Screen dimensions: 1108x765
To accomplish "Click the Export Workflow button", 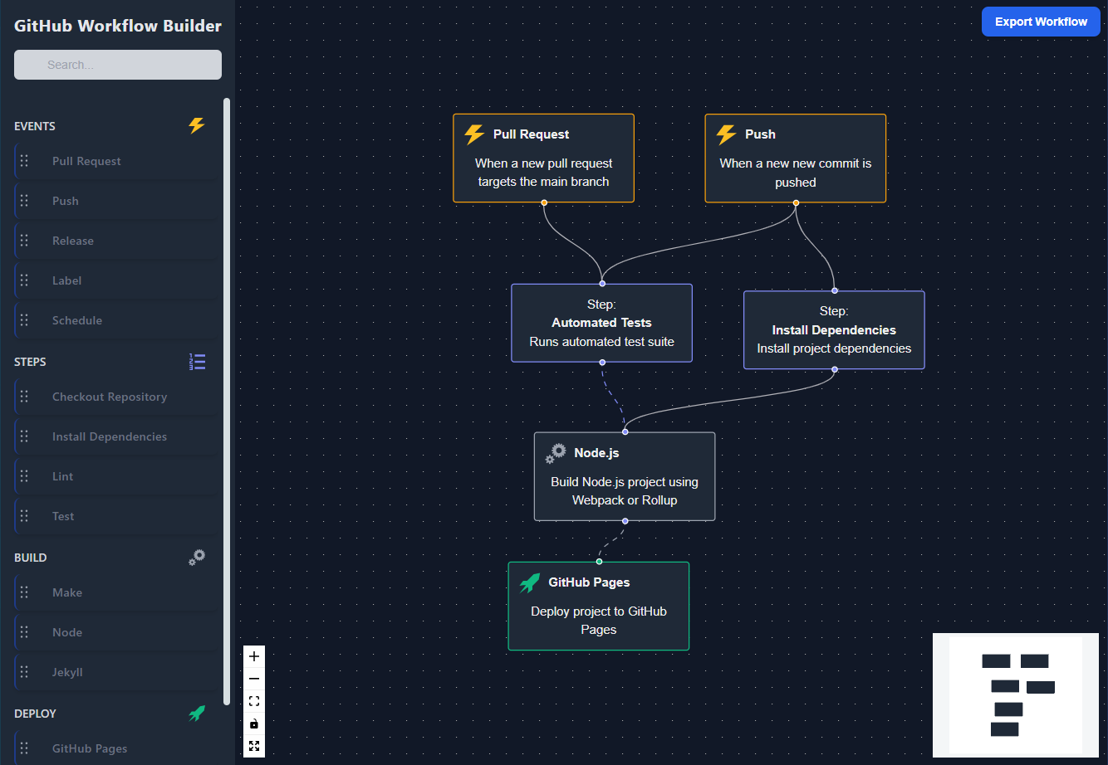I will tap(1040, 22).
